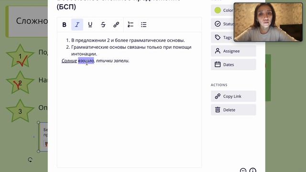Set an Assignee for the card
This screenshot has width=306, height=172.
coord(233,51)
